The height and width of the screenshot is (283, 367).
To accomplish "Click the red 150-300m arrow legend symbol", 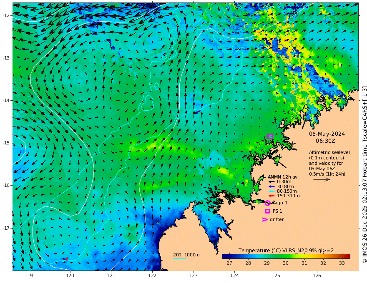I will point(271,196).
